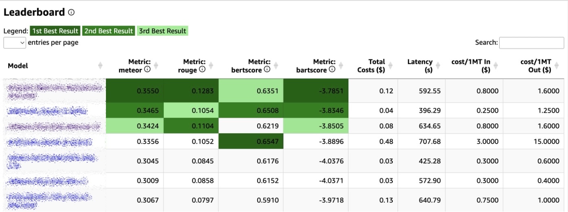Image resolution: width=568 pixels, height=212 pixels.
Task: Click the output cost value 0.4000
Action: [x=548, y=181]
